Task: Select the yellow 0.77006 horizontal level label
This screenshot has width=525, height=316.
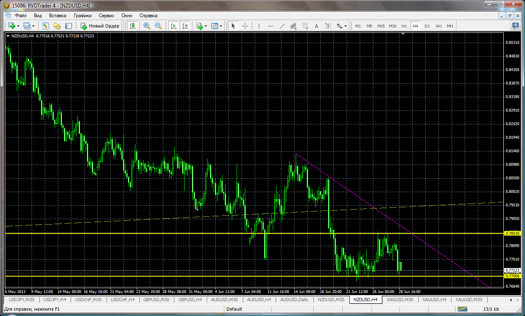Action: pos(513,276)
